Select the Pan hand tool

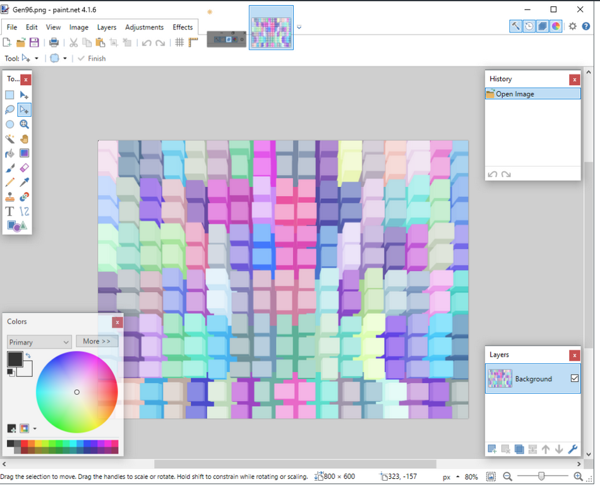point(25,139)
